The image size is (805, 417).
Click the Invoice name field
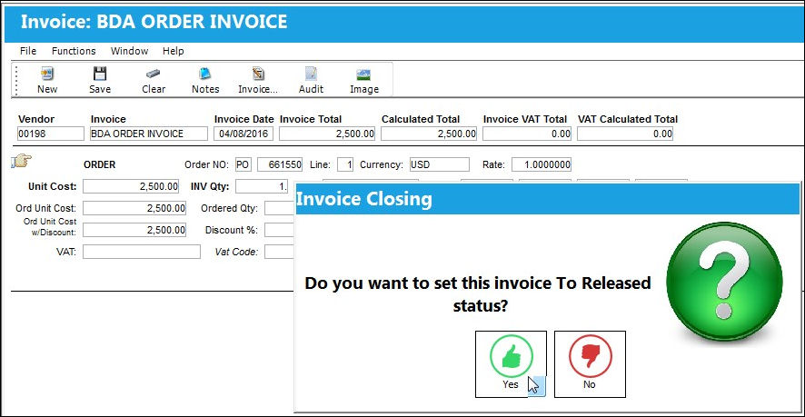(x=149, y=134)
